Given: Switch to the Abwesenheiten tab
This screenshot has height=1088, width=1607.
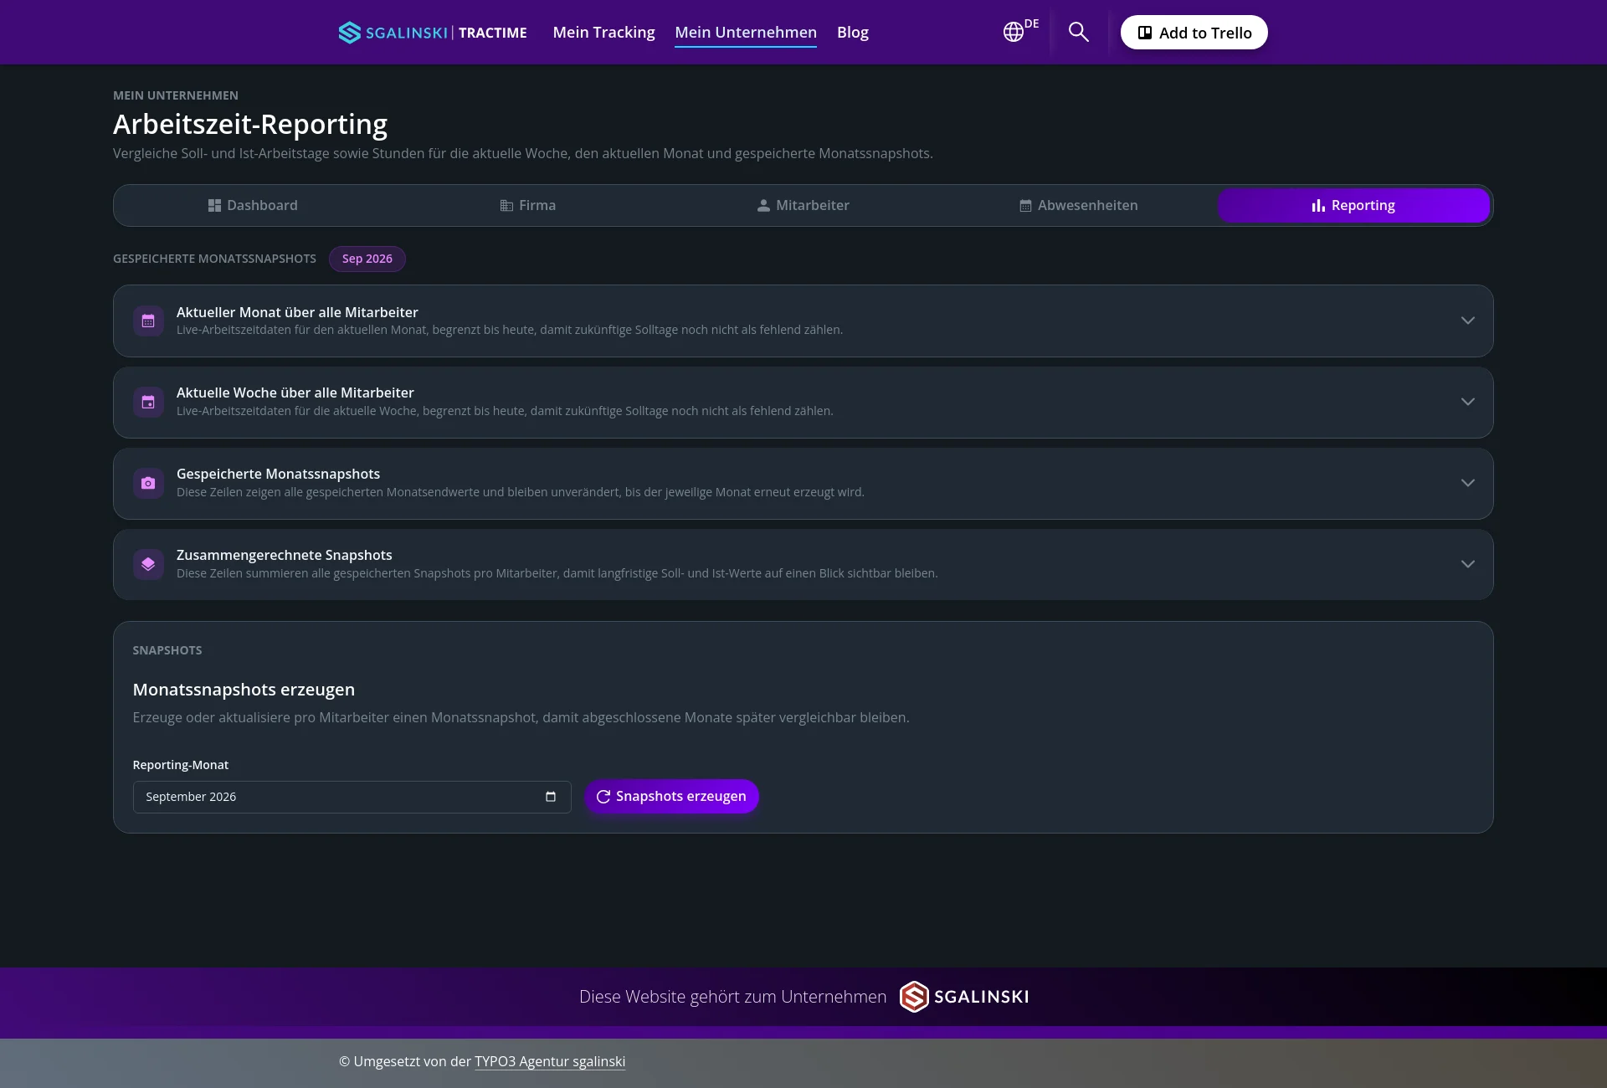Looking at the screenshot, I should click(x=1078, y=205).
